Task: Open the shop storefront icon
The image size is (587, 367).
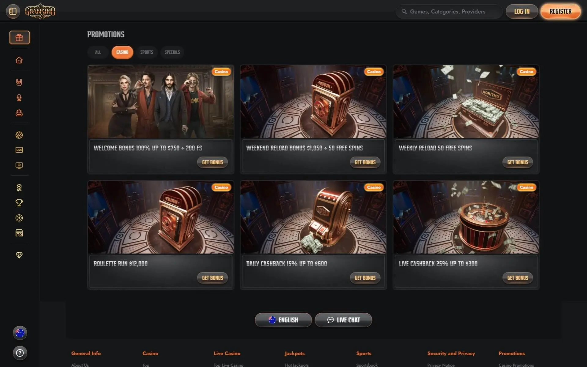Action: (x=19, y=233)
